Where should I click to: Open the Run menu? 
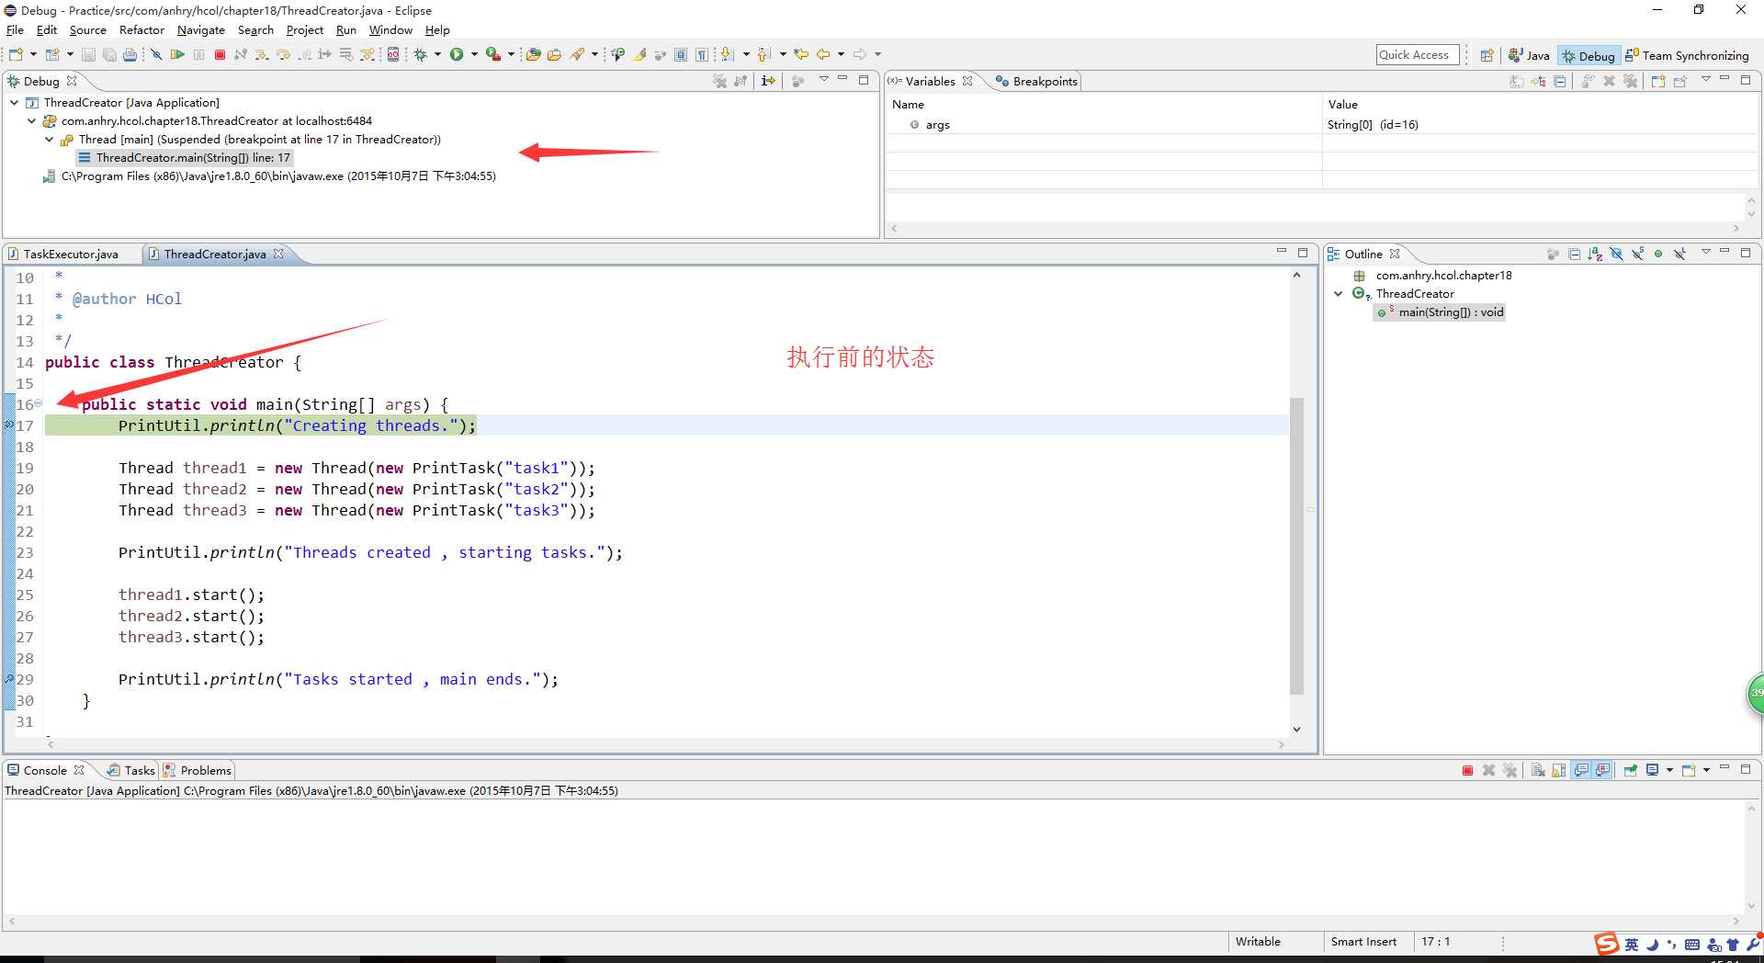[346, 30]
